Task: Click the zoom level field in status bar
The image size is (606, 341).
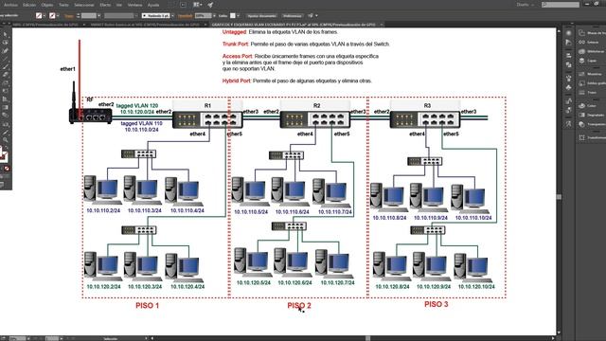Action: tap(17, 338)
